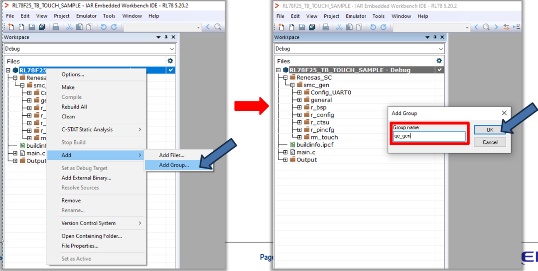Click the Find Next arrow in right window toolbar
Screen dimensions: 538x271
click(x=497, y=27)
